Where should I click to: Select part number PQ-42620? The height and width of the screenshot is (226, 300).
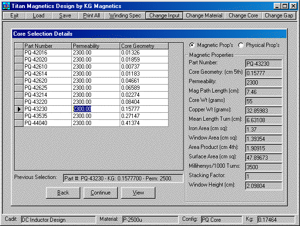click(47, 81)
